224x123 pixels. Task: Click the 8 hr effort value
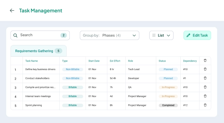[x=112, y=69]
